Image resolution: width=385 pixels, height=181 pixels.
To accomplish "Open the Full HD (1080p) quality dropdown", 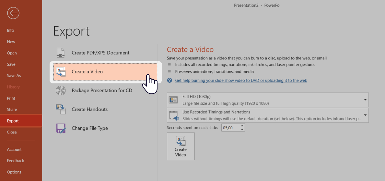I will click(x=268, y=100).
